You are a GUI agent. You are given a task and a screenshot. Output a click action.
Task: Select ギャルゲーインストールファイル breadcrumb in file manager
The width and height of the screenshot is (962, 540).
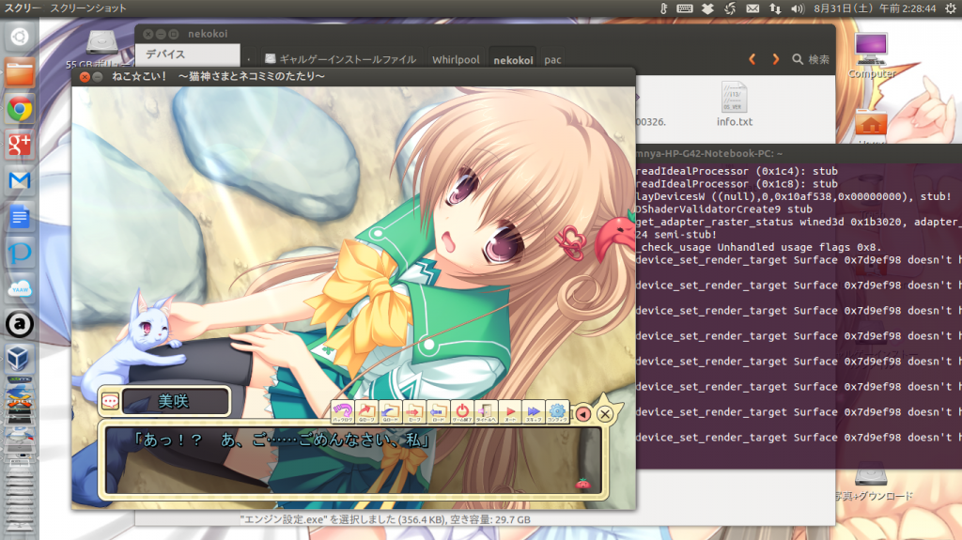click(340, 59)
